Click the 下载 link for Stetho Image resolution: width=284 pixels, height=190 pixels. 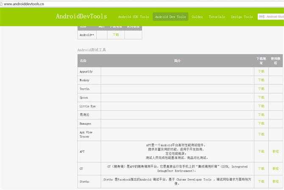[x=261, y=182]
